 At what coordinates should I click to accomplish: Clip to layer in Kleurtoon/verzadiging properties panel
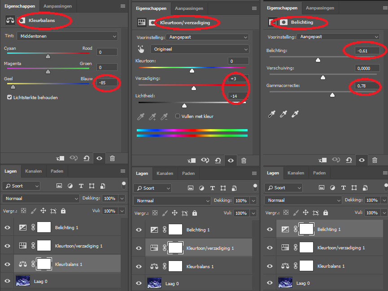click(x=192, y=160)
